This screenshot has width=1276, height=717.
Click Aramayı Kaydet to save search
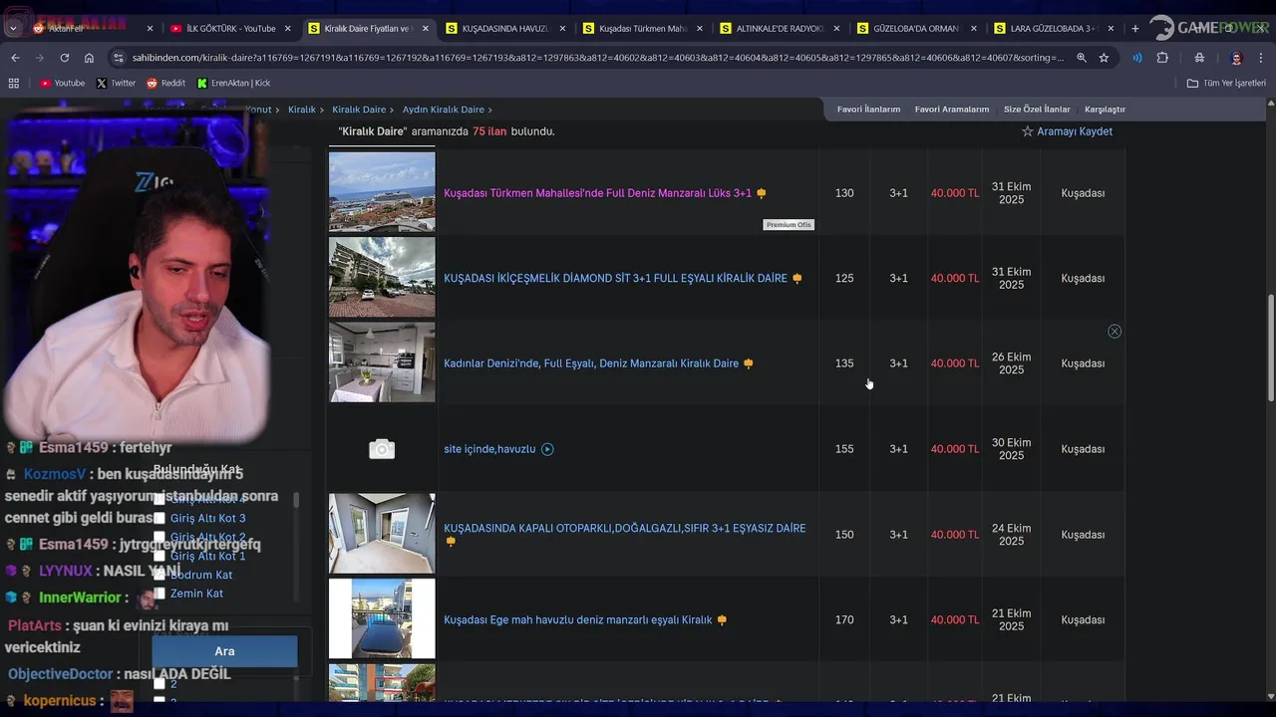pyautogui.click(x=1067, y=131)
